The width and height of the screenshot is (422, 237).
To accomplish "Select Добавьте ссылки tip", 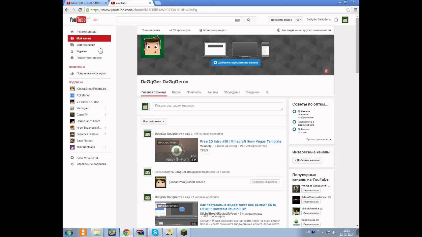I will (304, 131).
